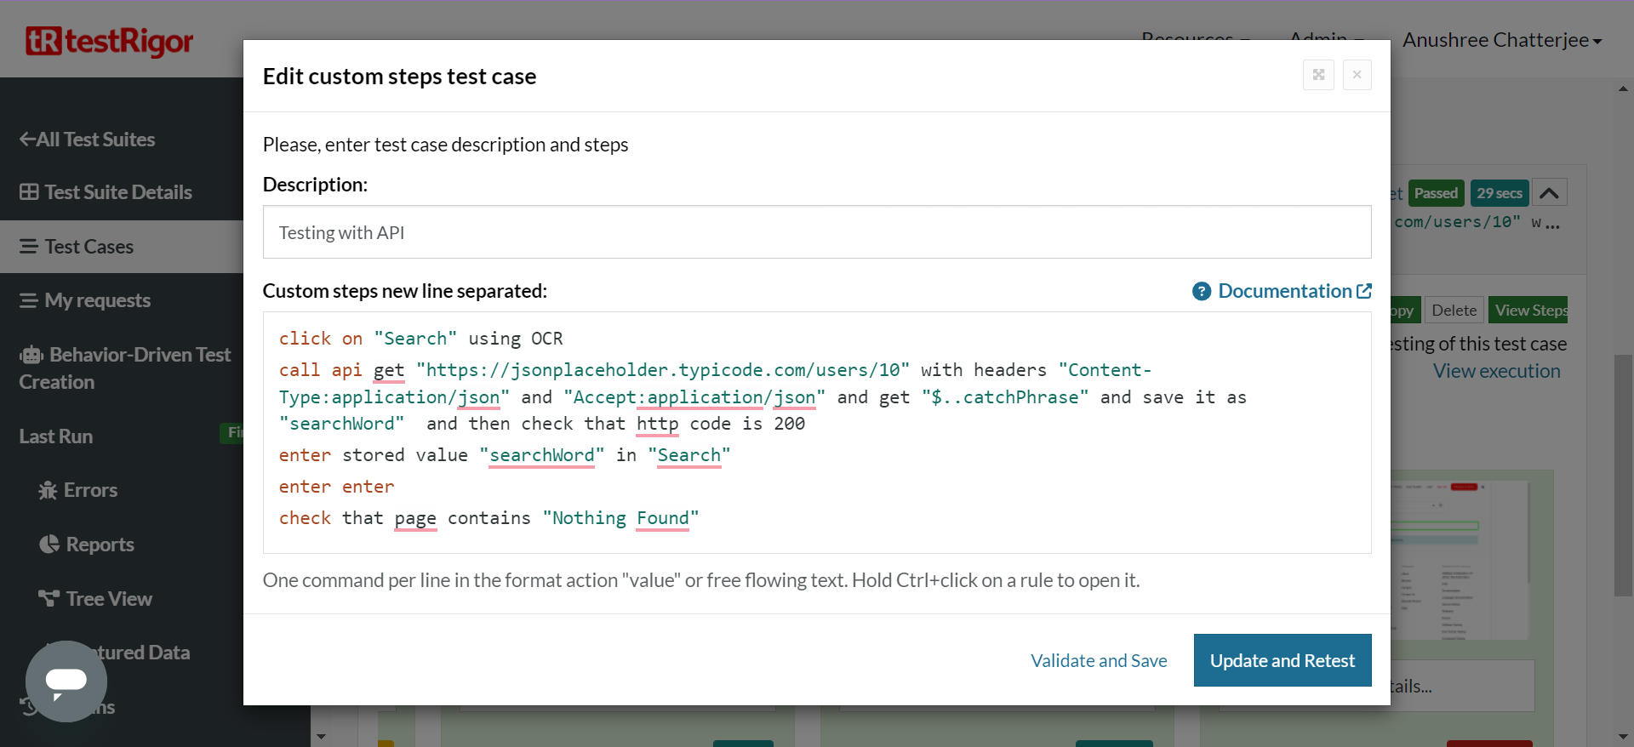Open the chat support bubble
Screen dimensions: 1634x747
click(66, 681)
